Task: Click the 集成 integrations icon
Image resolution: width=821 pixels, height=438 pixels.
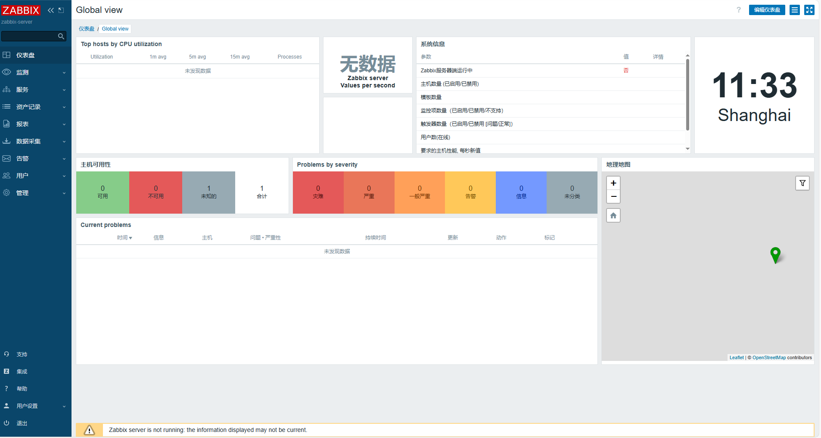Action: (6, 371)
